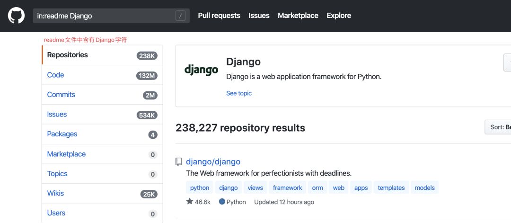Focus the search field containing in:readme Django
This screenshot has height=223, width=511.
pyautogui.click(x=111, y=16)
